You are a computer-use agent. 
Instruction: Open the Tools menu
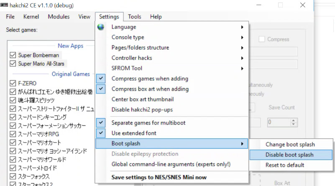[x=135, y=17]
